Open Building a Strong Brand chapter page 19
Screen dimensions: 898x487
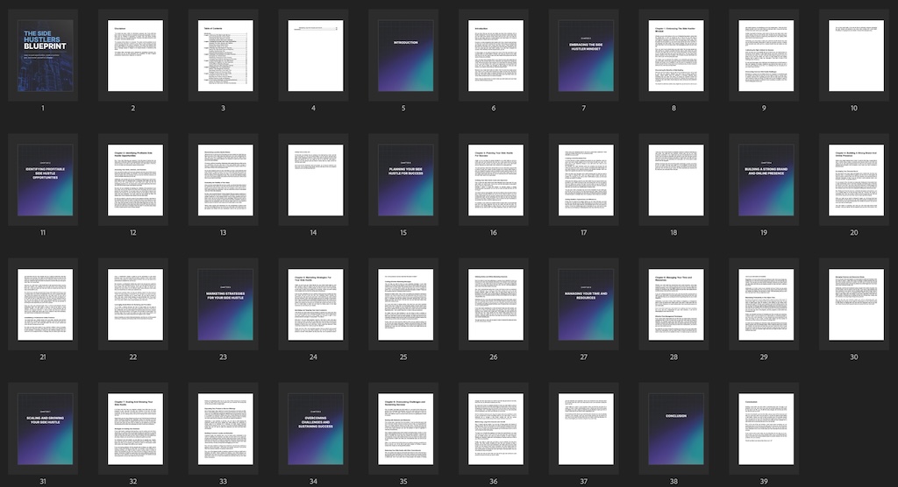(x=766, y=180)
